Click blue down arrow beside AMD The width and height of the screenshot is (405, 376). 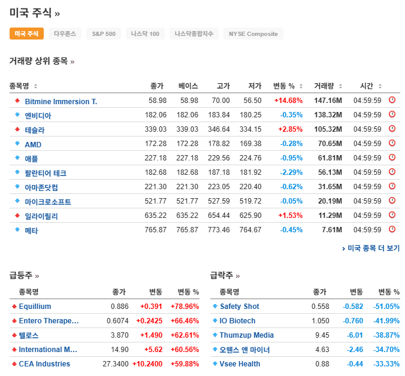[x=17, y=144]
